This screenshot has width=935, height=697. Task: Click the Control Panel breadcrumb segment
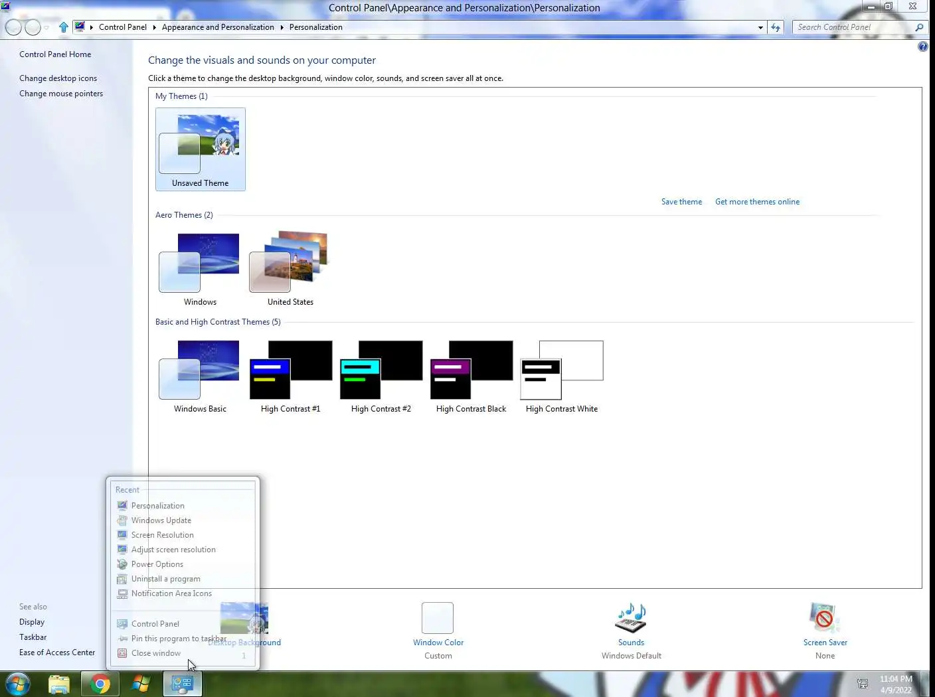(x=123, y=27)
